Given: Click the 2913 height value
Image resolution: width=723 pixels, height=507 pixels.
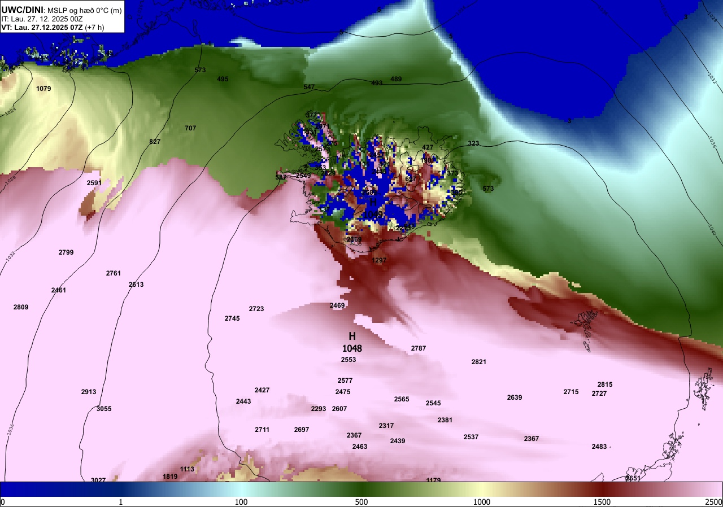Looking at the screenshot, I should [89, 392].
